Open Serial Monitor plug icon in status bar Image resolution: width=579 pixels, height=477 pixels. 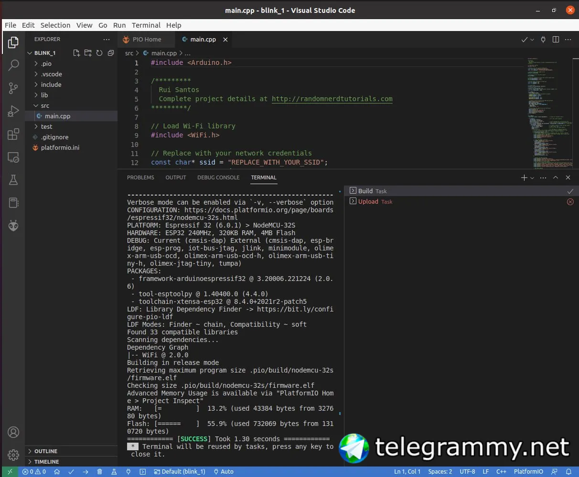[x=128, y=471]
